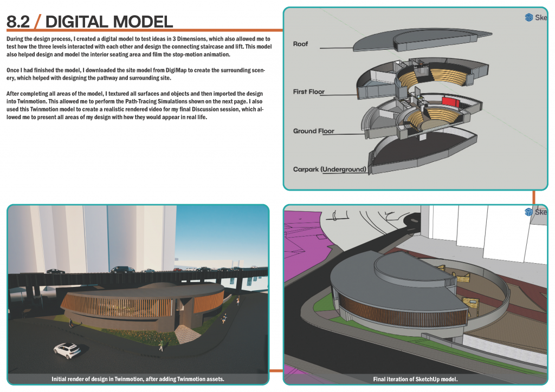Select the Roof label
The height and width of the screenshot is (392, 555).
click(300, 44)
